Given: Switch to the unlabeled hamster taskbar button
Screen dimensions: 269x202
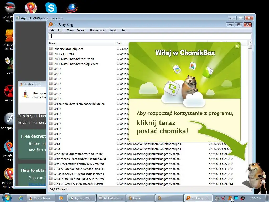Looking at the screenshot, I should [169, 198].
